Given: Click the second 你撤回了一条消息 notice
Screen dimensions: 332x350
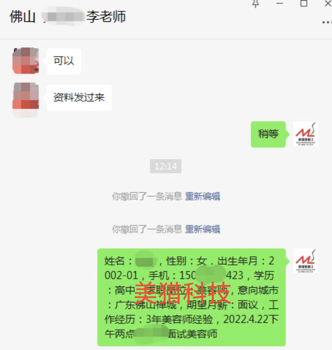Looking at the screenshot, I should point(147,229).
